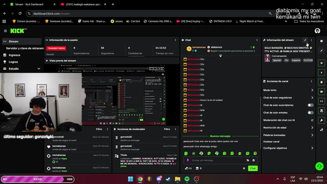Open options menu of Información de la sesión panel

click(x=175, y=40)
